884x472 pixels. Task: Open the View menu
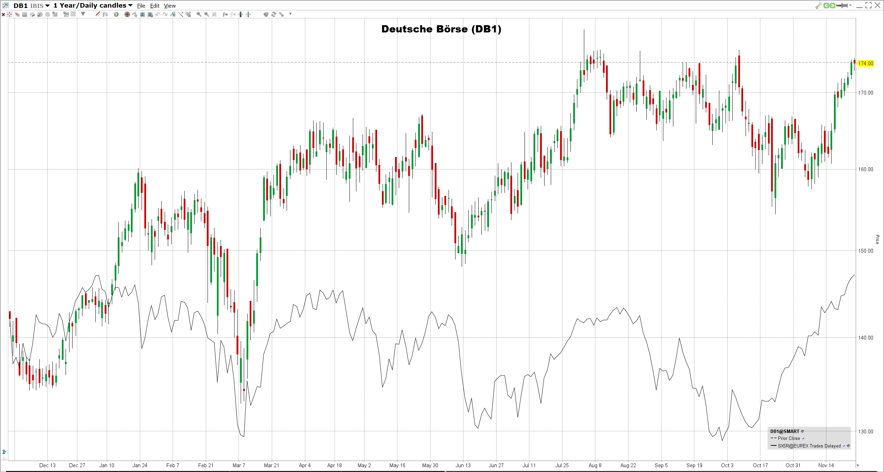[x=170, y=6]
